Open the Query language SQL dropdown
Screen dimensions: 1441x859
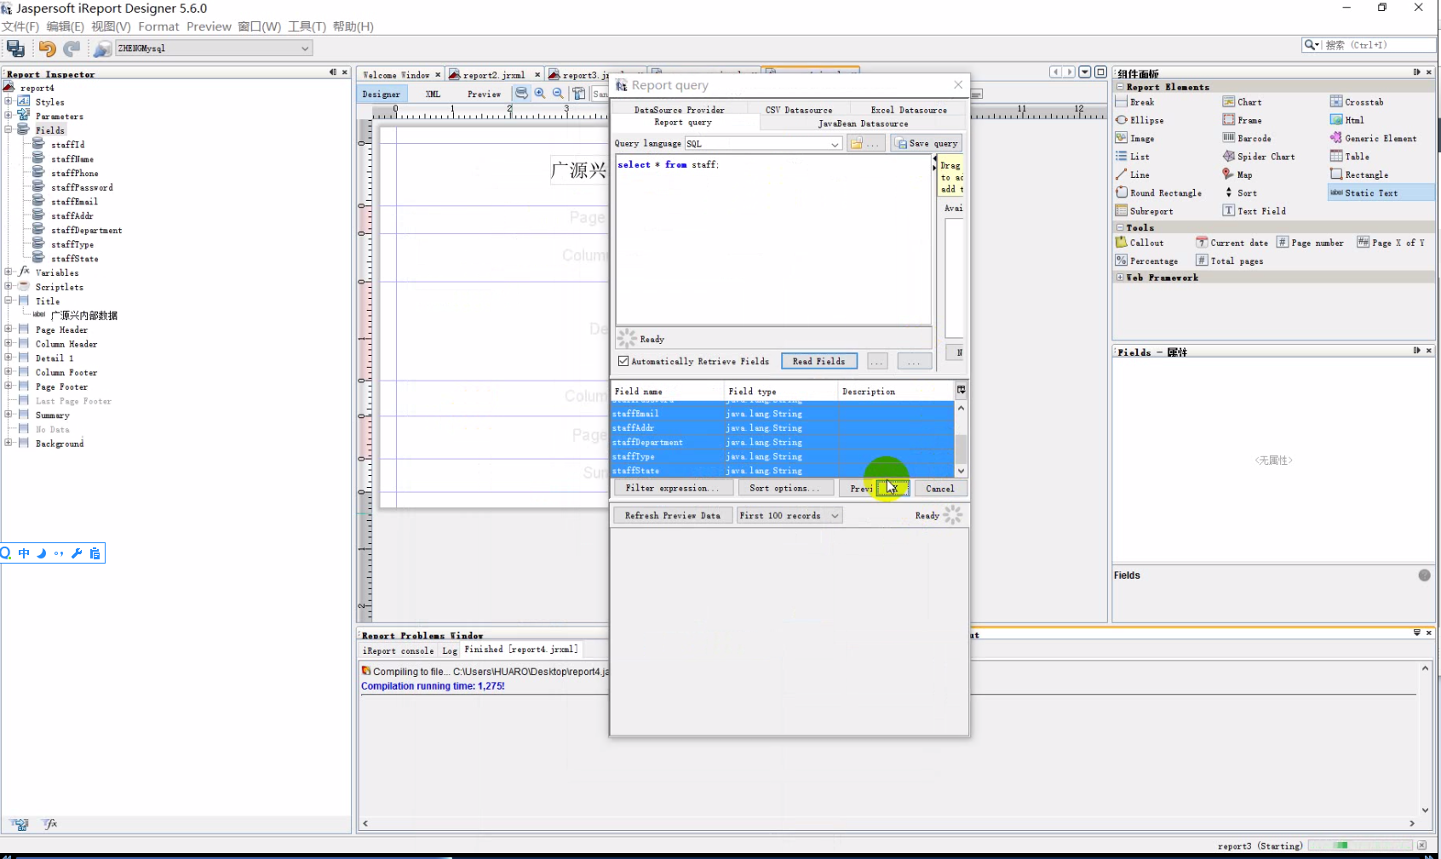(835, 144)
